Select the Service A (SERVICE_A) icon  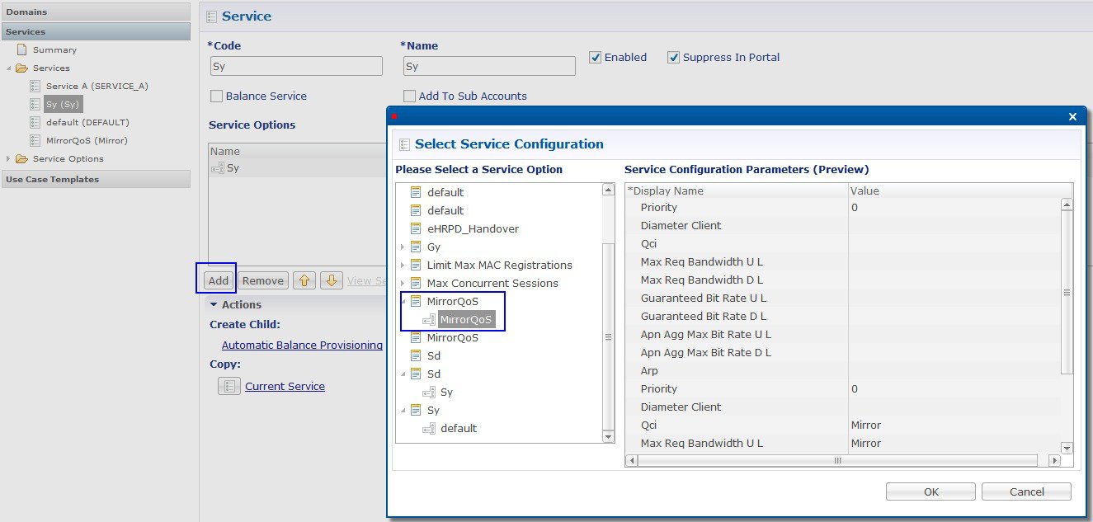point(35,86)
